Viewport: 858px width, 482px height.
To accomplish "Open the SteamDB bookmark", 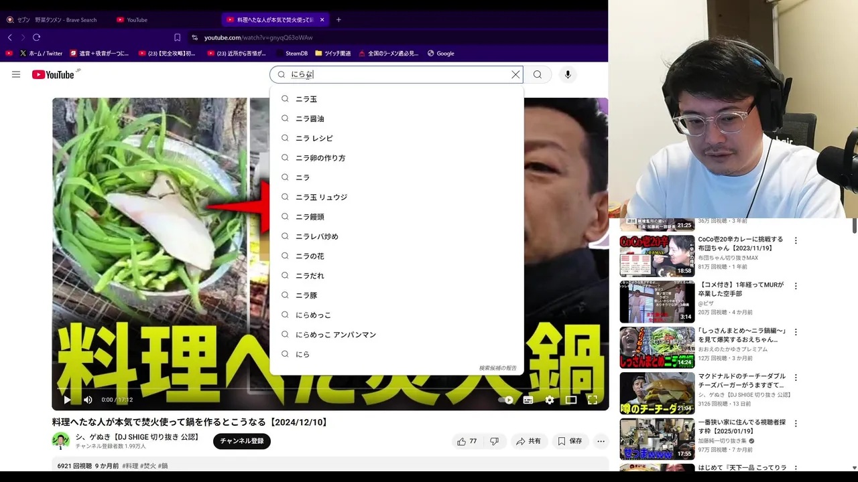I will pos(291,54).
